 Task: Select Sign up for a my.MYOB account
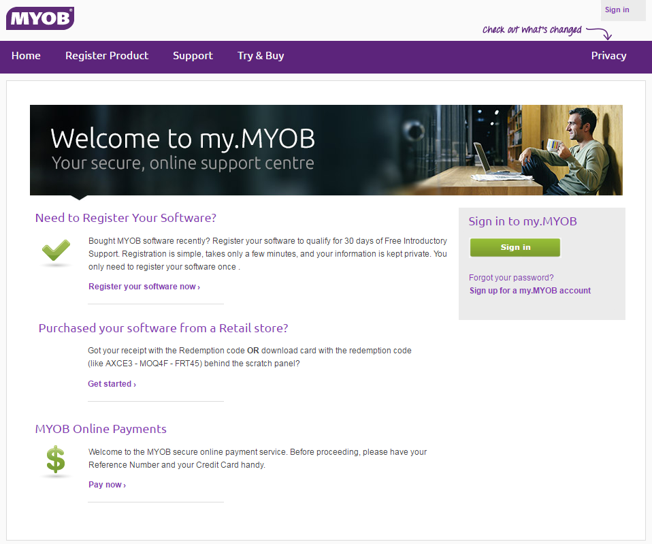pyautogui.click(x=530, y=290)
